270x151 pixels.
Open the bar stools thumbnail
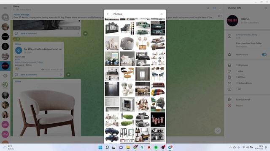point(127,135)
